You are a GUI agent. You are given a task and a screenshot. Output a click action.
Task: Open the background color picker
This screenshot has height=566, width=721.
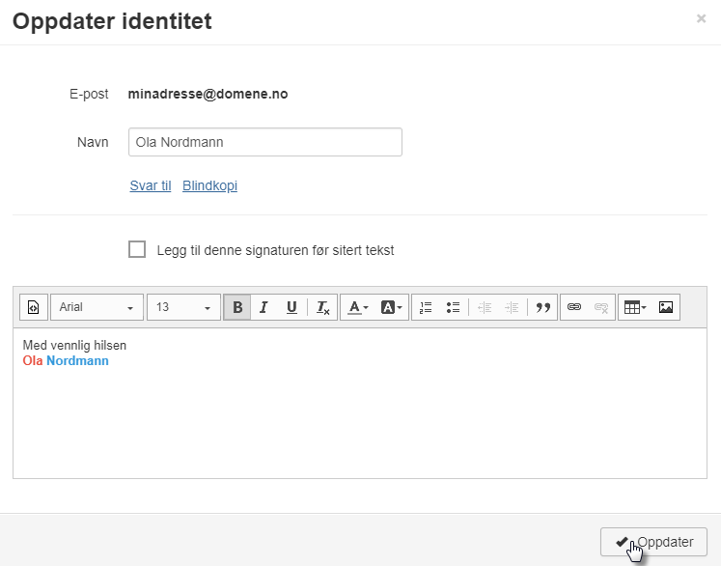pos(391,307)
